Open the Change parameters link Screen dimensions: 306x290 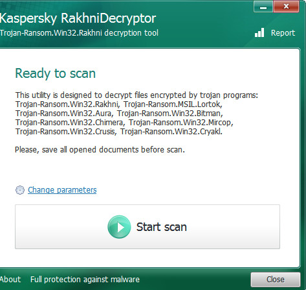click(x=62, y=190)
